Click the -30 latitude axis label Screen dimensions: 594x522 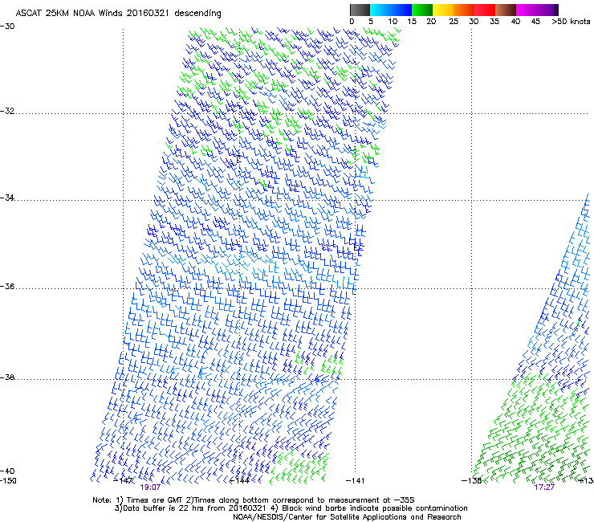coord(7,27)
